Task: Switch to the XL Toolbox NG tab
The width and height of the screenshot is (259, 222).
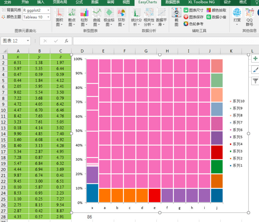Action: [201, 2]
